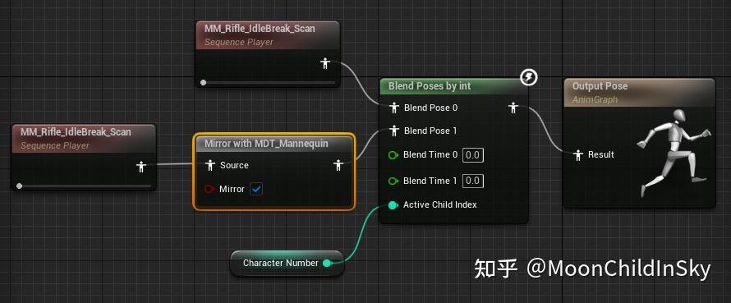The image size is (731, 303).
Task: Click the Character Number variable output pin
Action: (327, 263)
